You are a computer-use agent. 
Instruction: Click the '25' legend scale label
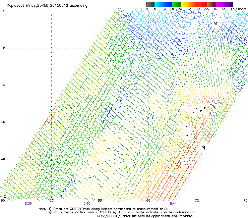(189, 9)
